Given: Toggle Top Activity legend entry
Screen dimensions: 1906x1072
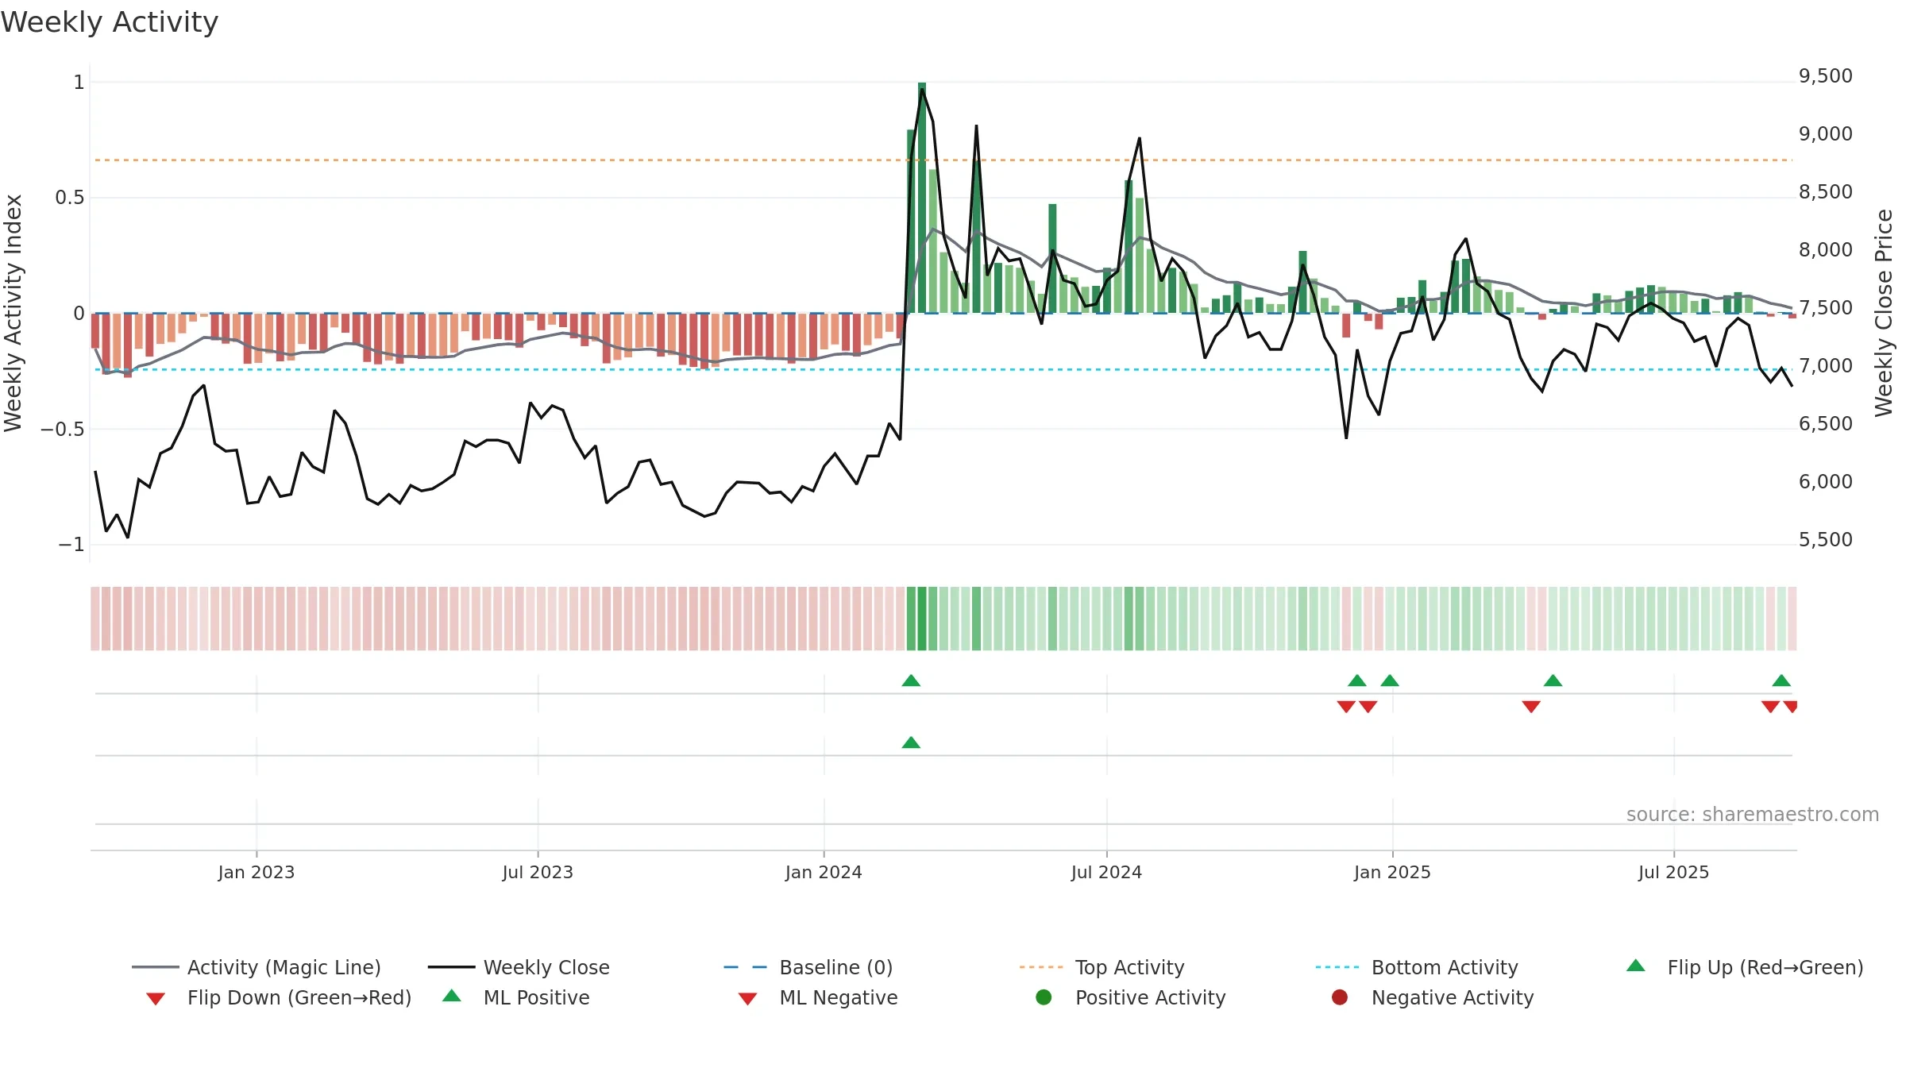Looking at the screenshot, I should [1102, 967].
